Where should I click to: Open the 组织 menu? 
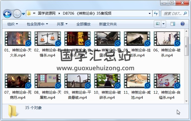(12, 24)
